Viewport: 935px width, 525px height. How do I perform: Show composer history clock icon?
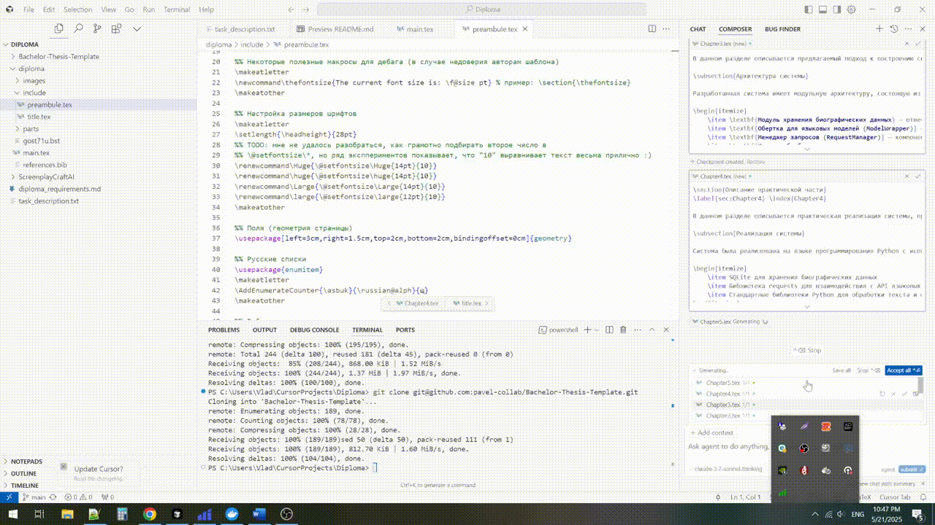tap(894, 29)
